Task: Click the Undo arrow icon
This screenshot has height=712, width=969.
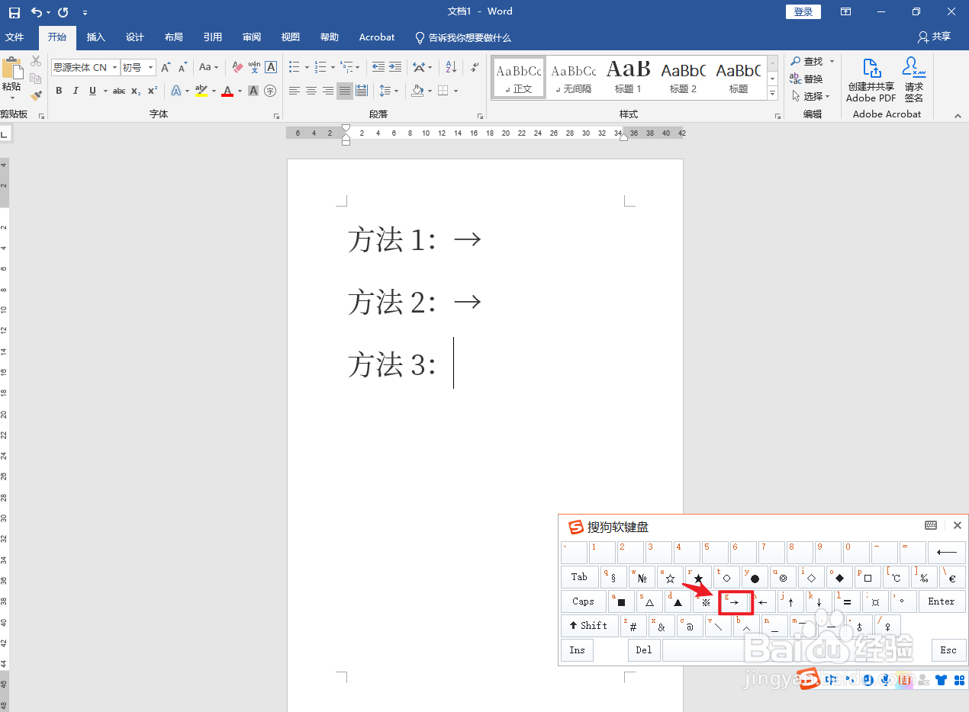Action: coord(36,12)
